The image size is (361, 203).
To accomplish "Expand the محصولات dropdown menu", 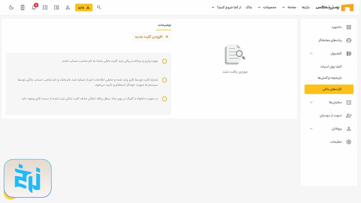I will click(267, 7).
